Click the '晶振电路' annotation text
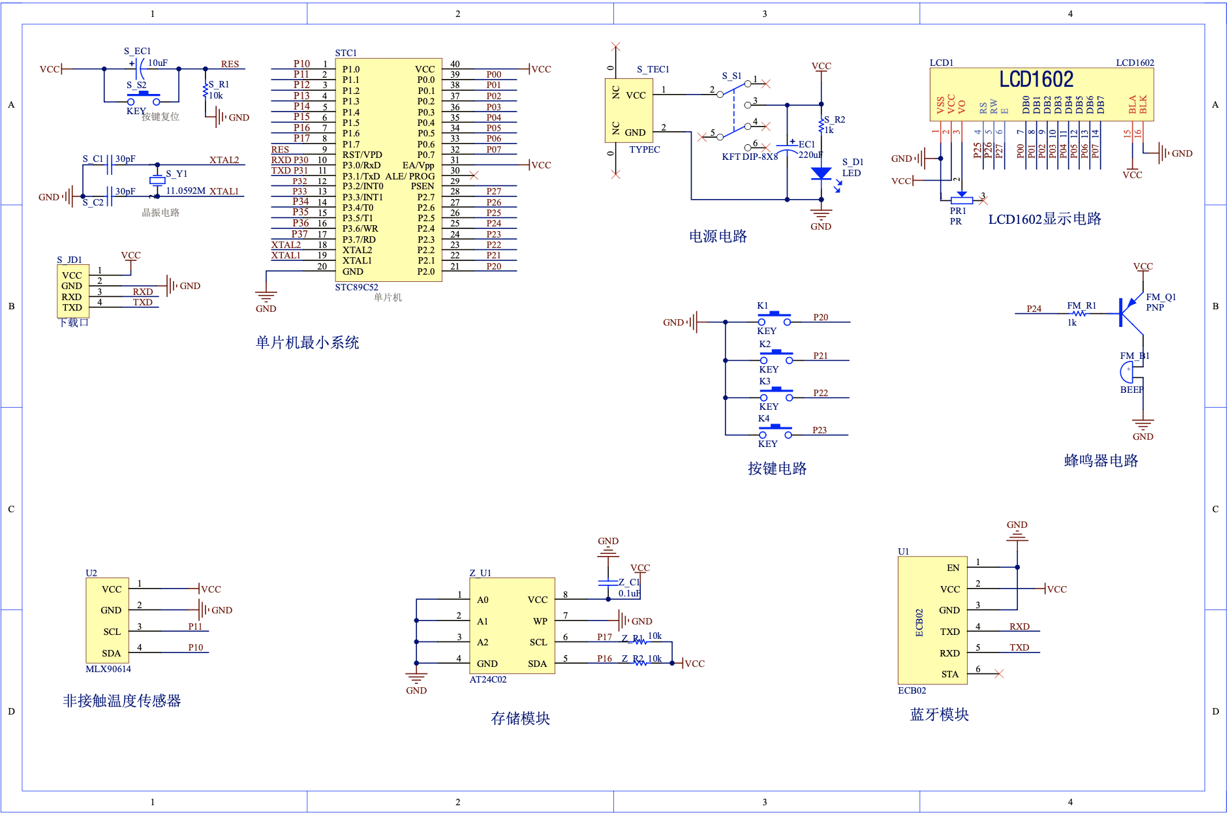This screenshot has width=1228, height=817. point(161,213)
